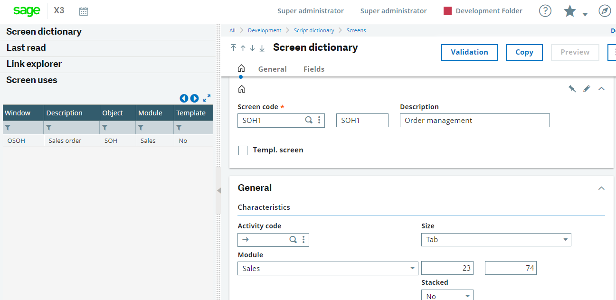This screenshot has height=300, width=616.
Task: Select the home section icon above Screen code
Action: [242, 88]
